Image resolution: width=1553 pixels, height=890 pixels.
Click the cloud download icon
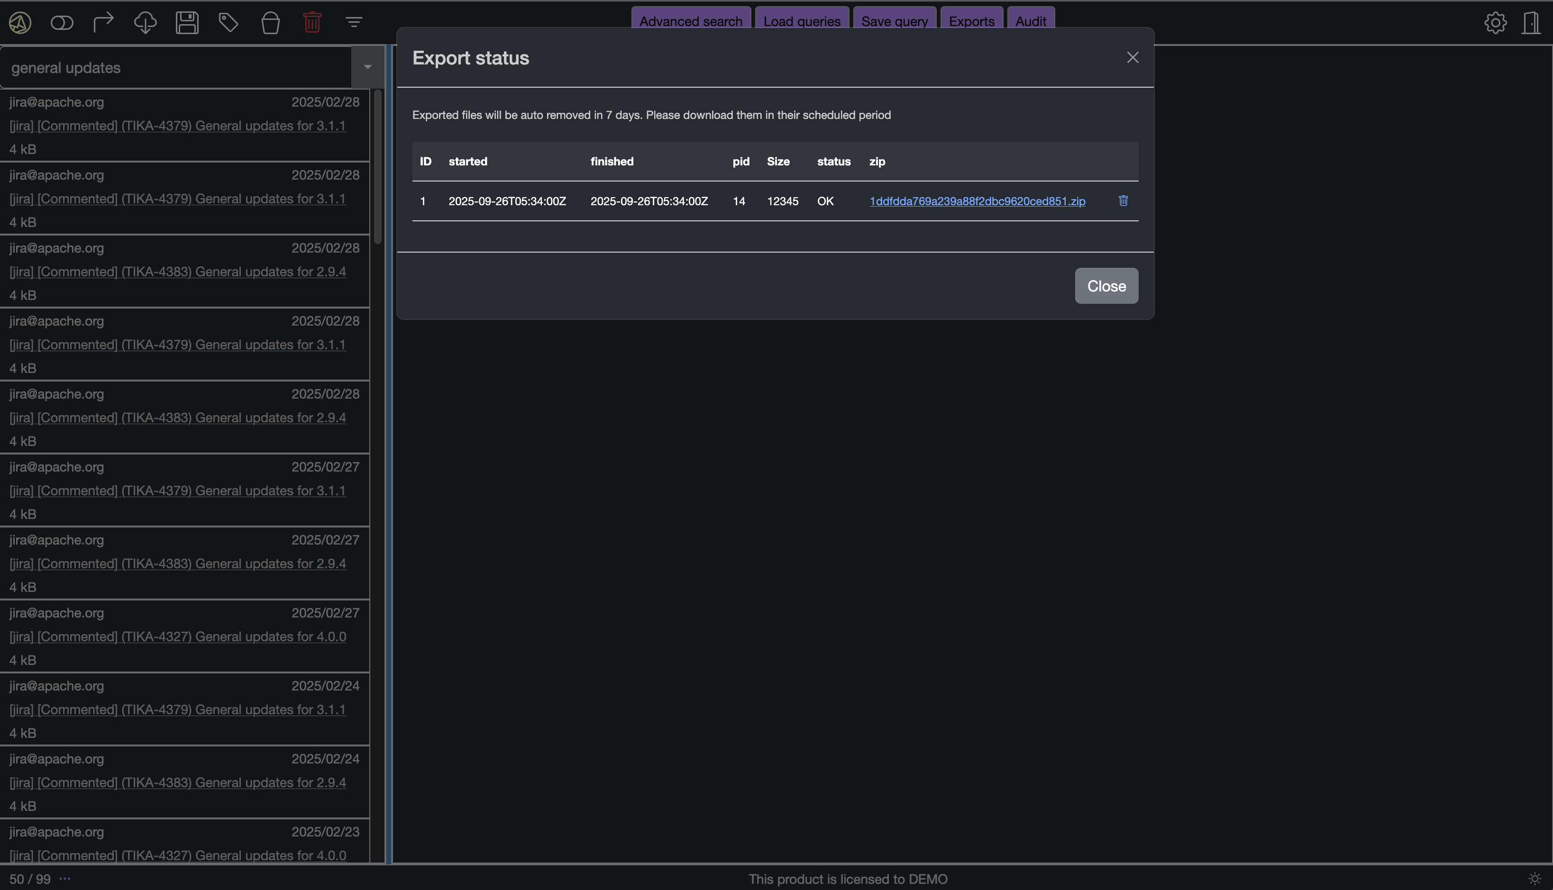pyautogui.click(x=145, y=23)
